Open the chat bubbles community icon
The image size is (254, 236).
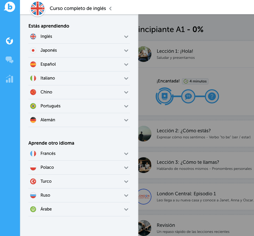[9, 60]
